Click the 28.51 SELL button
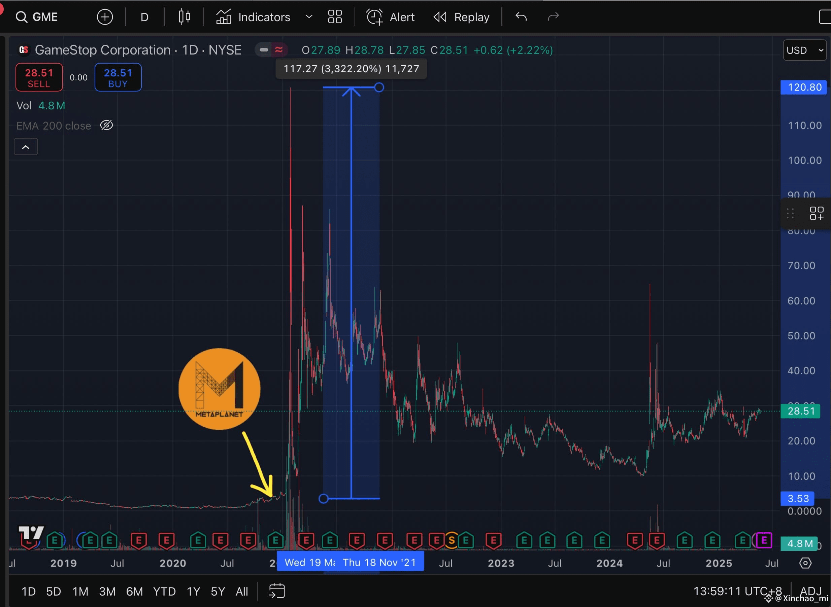The image size is (831, 607). click(39, 77)
